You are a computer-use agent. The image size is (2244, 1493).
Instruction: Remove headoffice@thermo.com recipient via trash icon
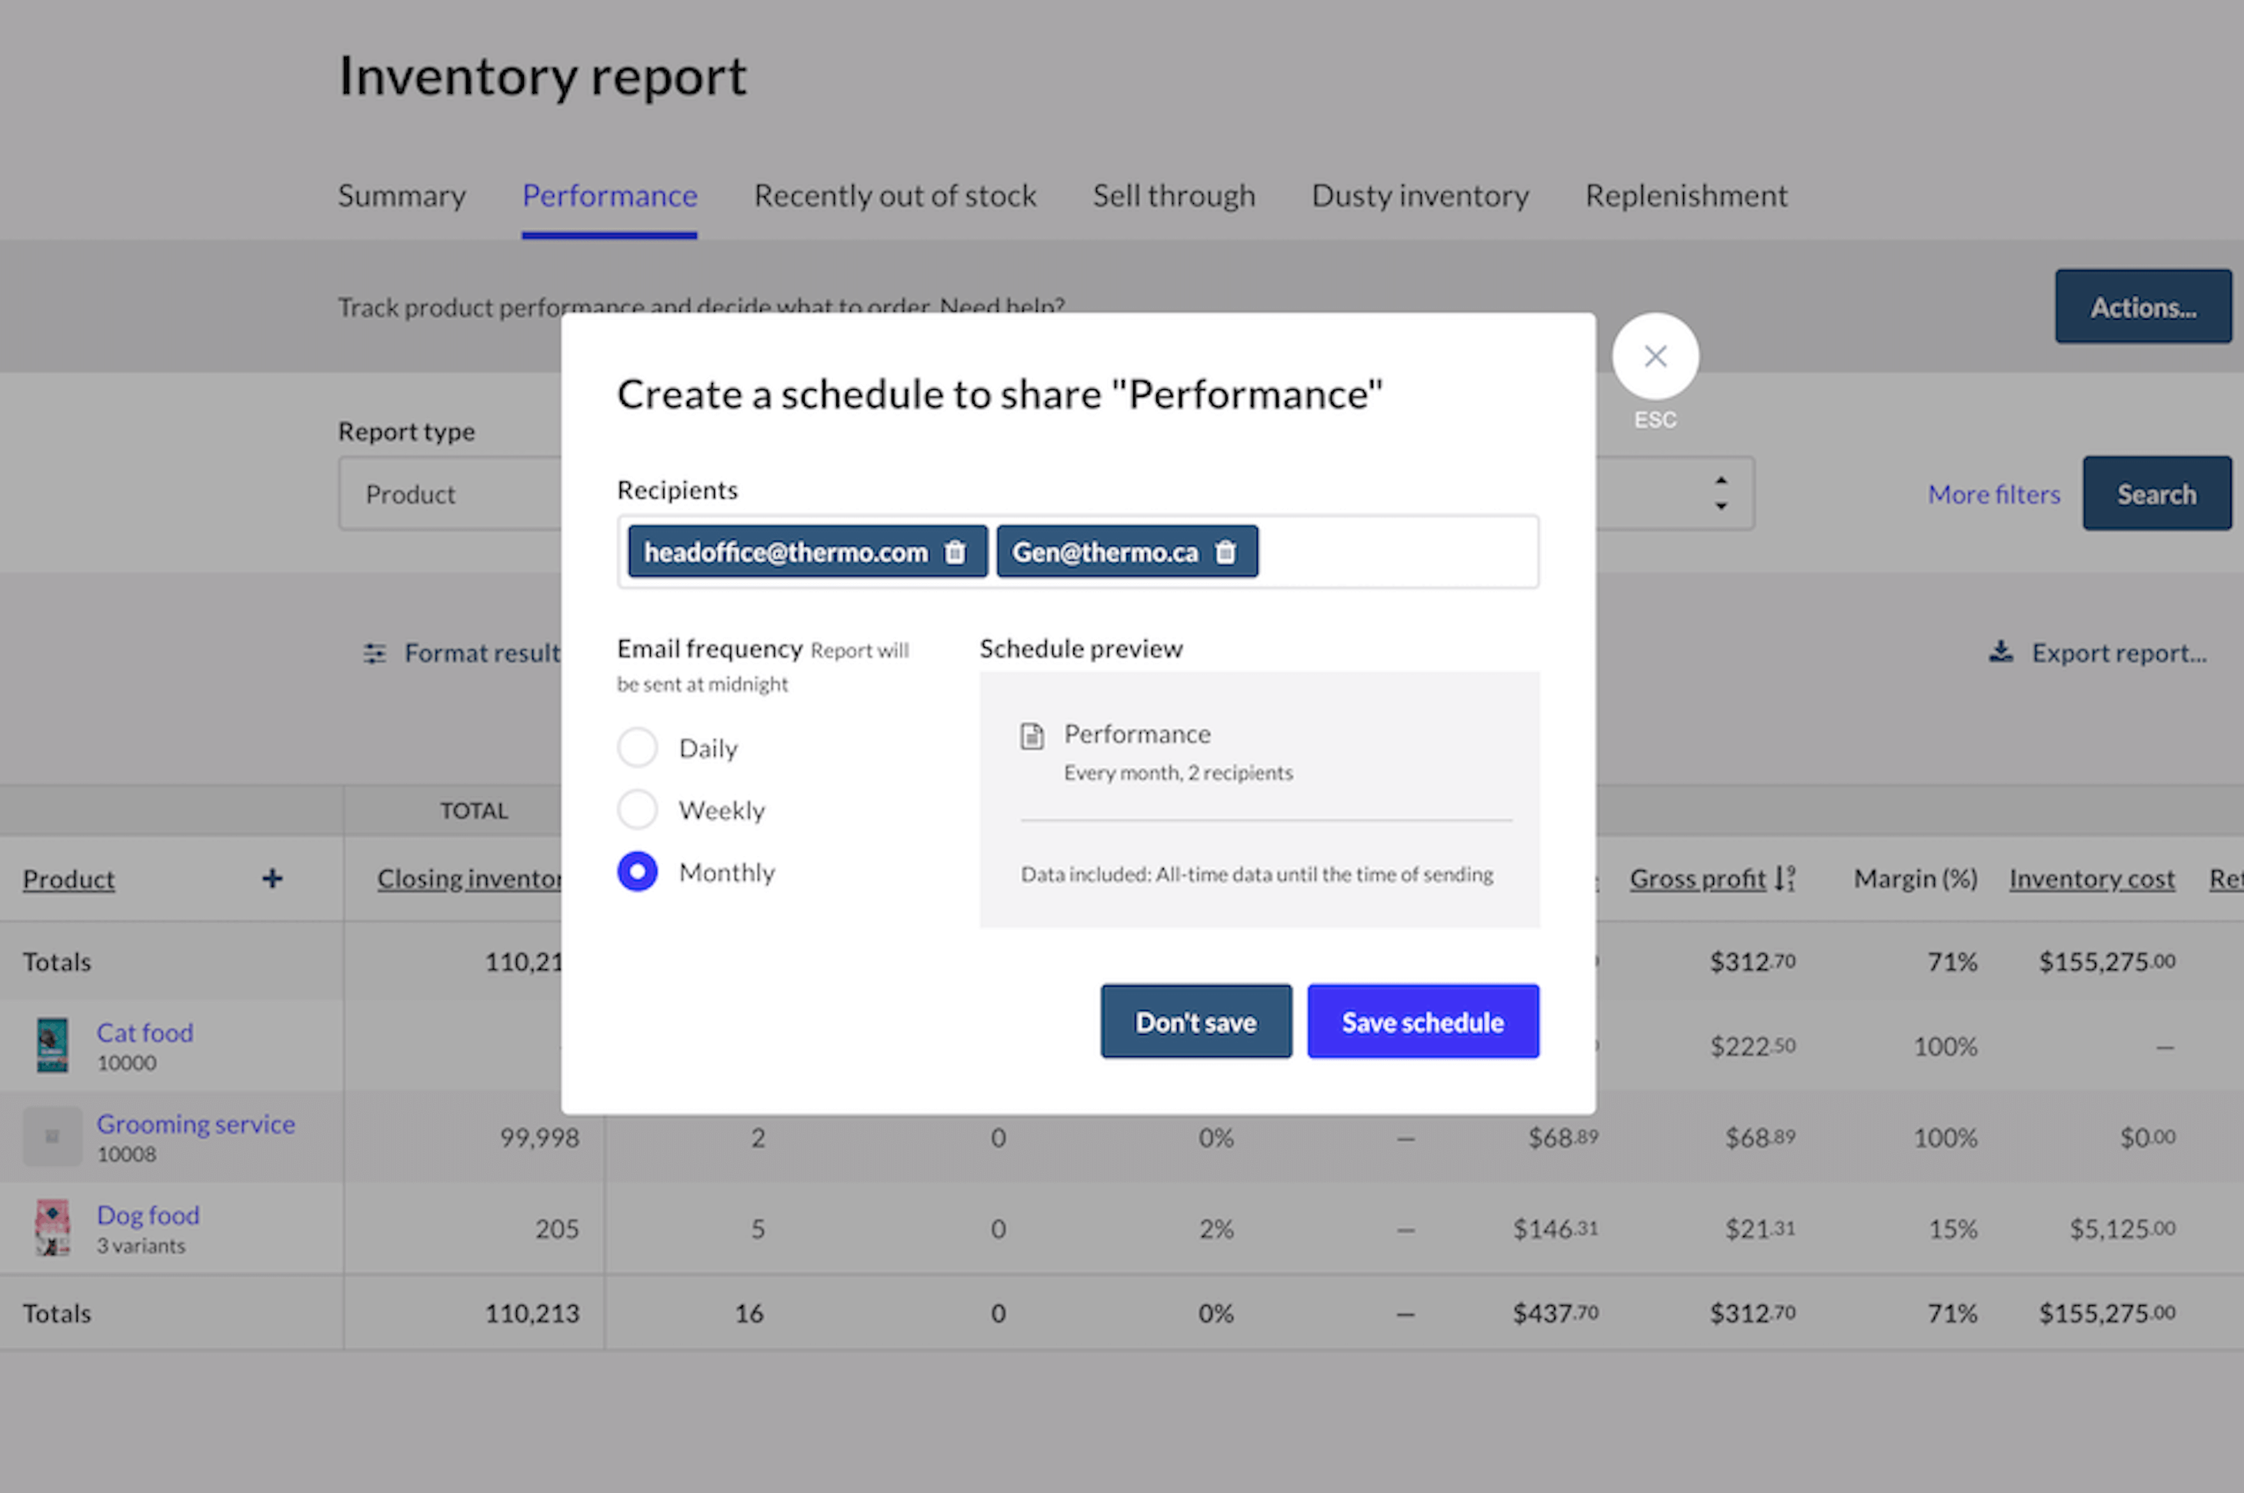pyautogui.click(x=955, y=552)
